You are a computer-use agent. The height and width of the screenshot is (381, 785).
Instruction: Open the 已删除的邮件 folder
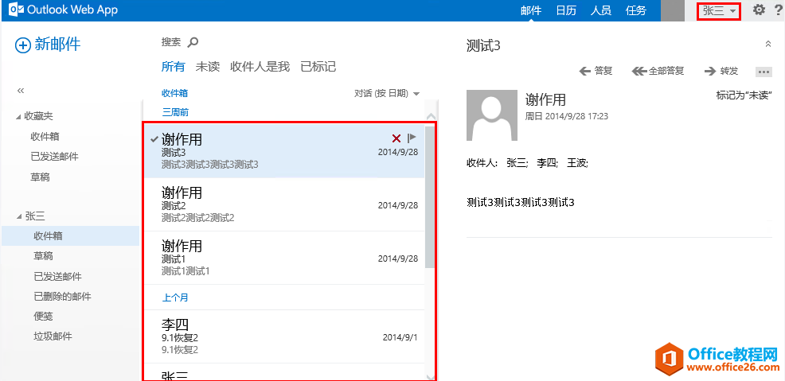[x=62, y=297]
